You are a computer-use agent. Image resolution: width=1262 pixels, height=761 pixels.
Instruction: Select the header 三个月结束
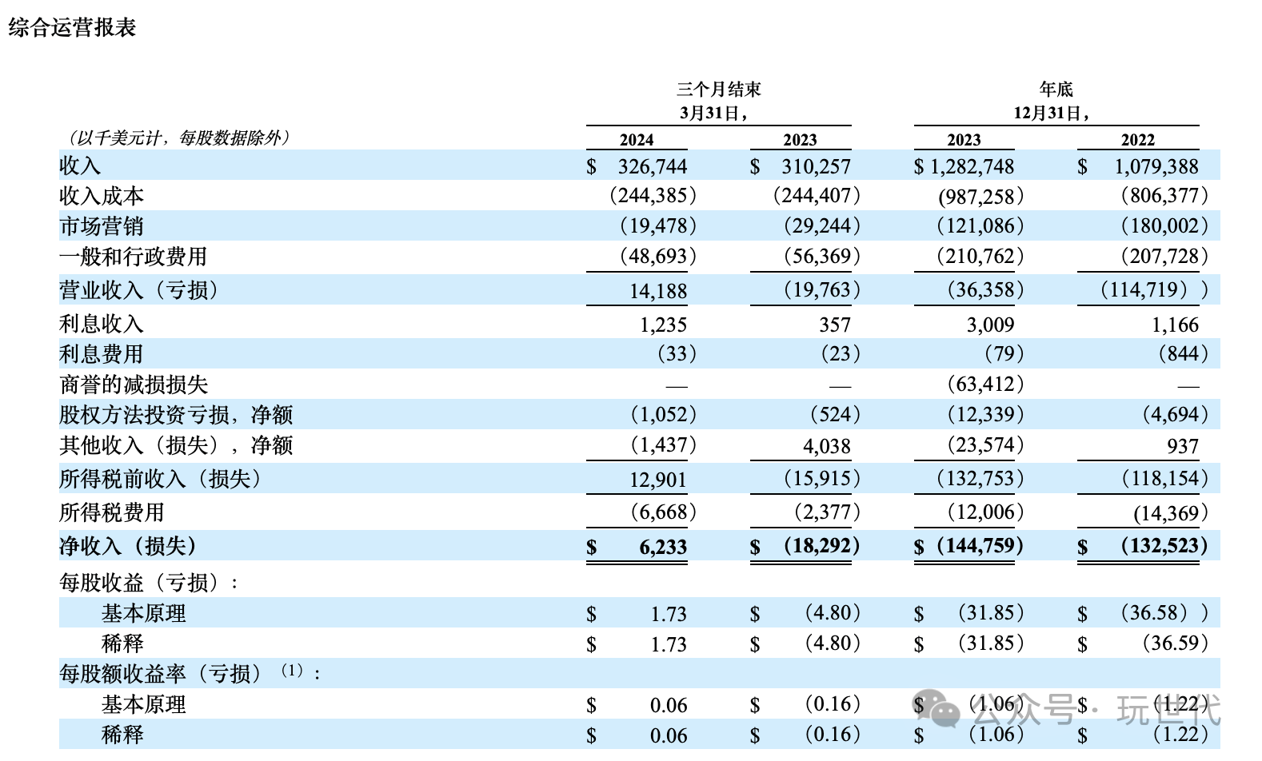pyautogui.click(x=718, y=90)
